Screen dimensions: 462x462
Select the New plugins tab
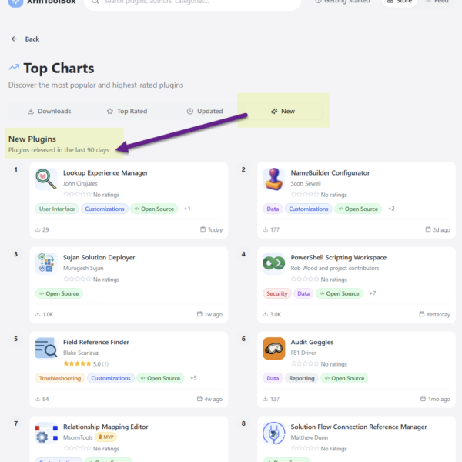283,111
